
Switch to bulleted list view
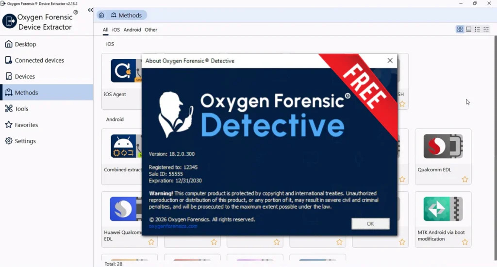(478, 29)
